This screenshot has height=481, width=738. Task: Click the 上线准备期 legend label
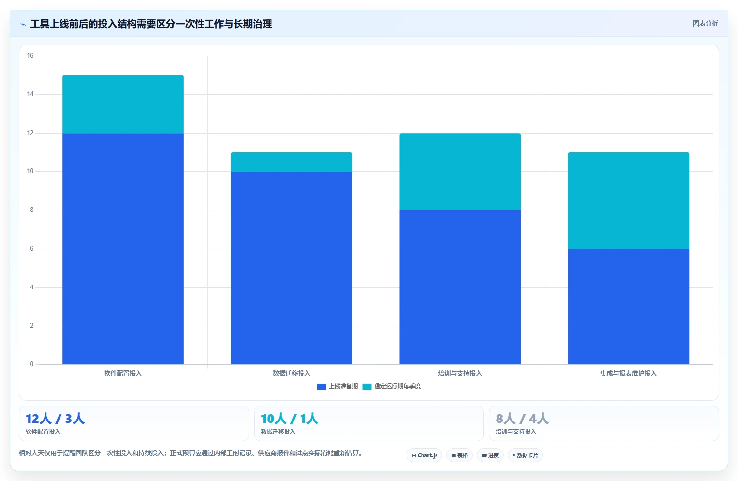(x=343, y=386)
